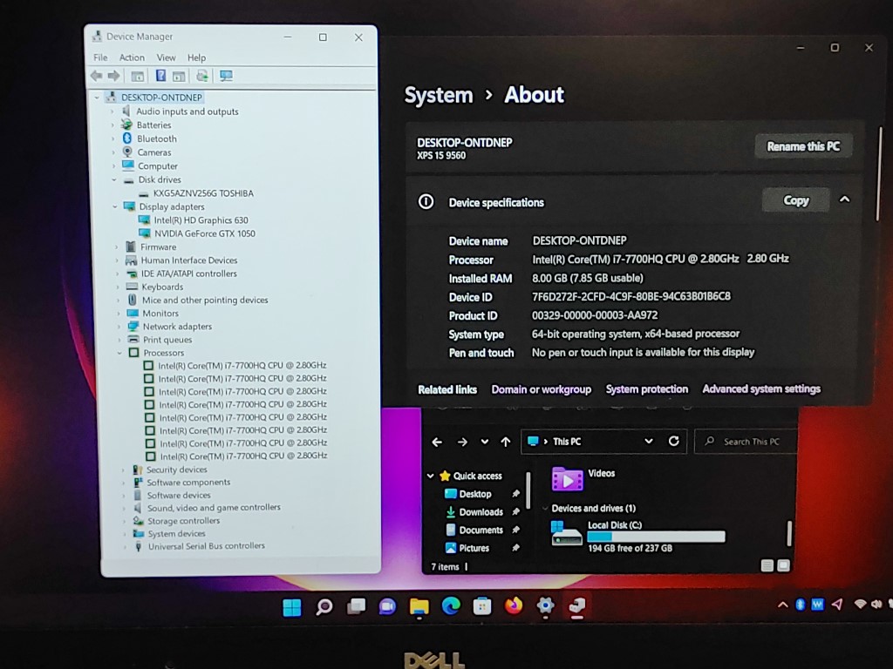Select NVIDIA GeForce GTX 1050 adapter
Screen dimensions: 893x669
click(205, 233)
